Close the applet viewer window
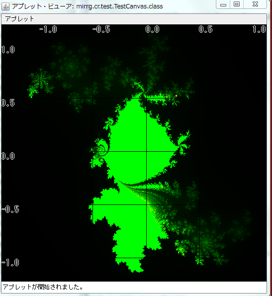 tap(255, 4)
